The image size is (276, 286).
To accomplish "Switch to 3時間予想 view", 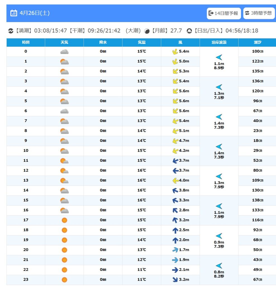I will tap(259, 13).
